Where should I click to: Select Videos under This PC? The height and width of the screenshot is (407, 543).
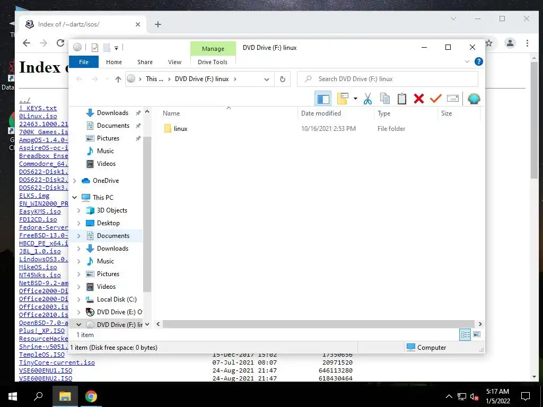point(106,286)
